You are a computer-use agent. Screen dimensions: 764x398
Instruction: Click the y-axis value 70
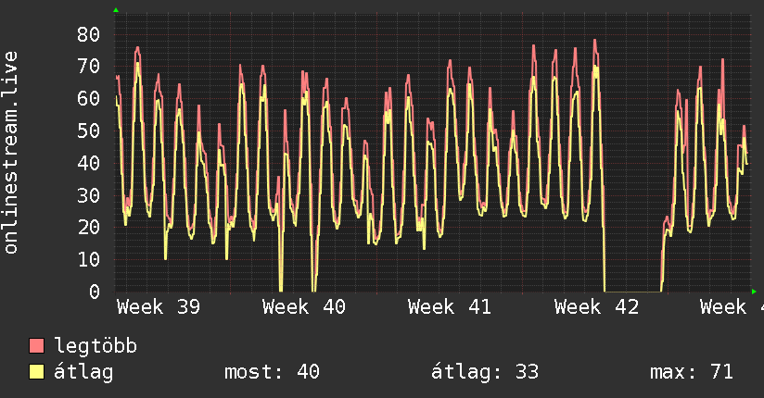[89, 66]
